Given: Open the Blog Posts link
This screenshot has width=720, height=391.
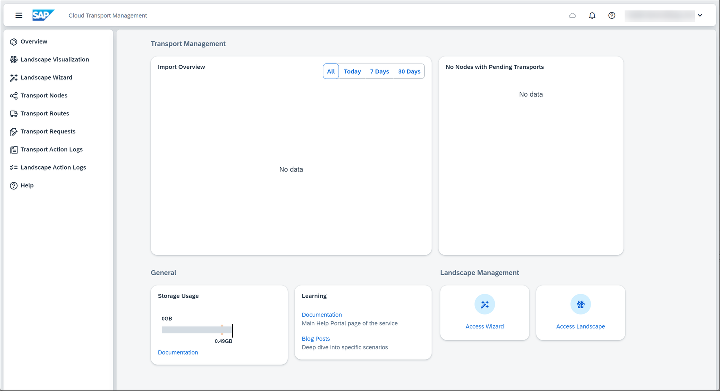Looking at the screenshot, I should (x=316, y=339).
